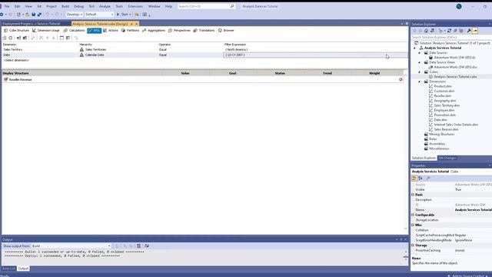Click the Value column header
This screenshot has height=277, width=492.
185,73
